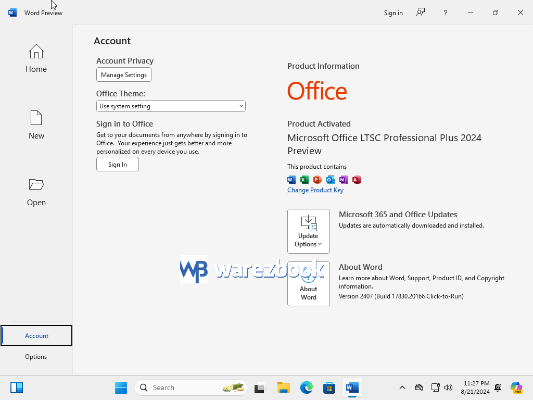Show hidden system tray icons
Screen dimensions: 533x400
tap(402, 387)
